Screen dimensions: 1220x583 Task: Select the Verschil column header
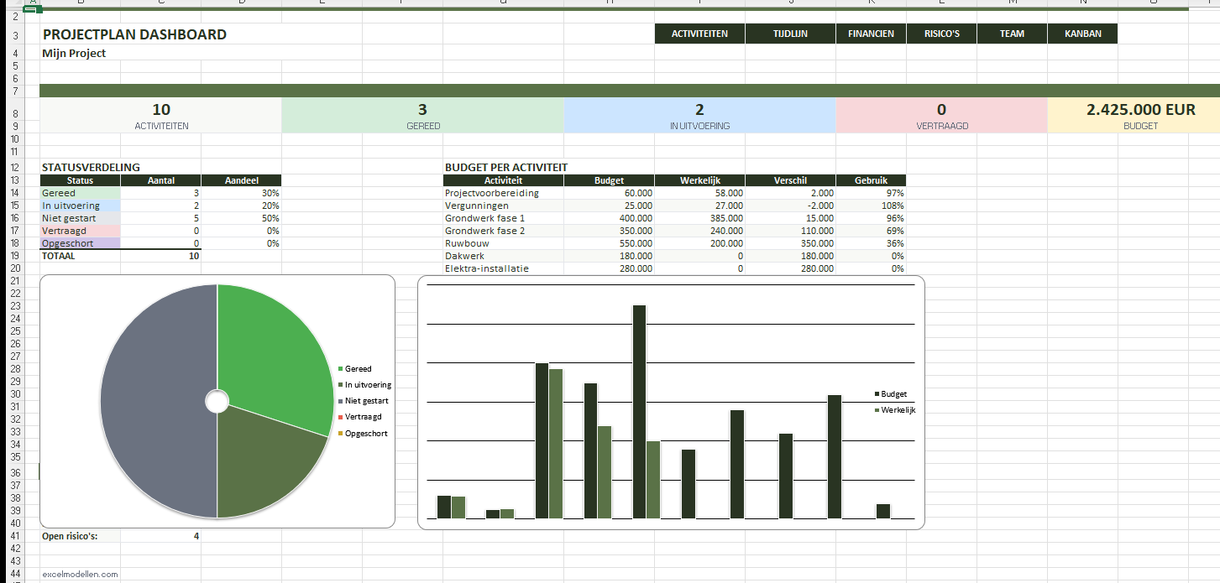coord(790,180)
